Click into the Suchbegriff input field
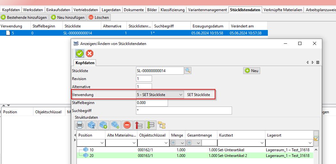Screen dimensions: 336x164 [184, 111]
